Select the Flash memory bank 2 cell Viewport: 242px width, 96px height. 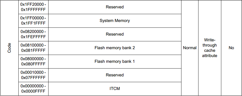[115, 48]
